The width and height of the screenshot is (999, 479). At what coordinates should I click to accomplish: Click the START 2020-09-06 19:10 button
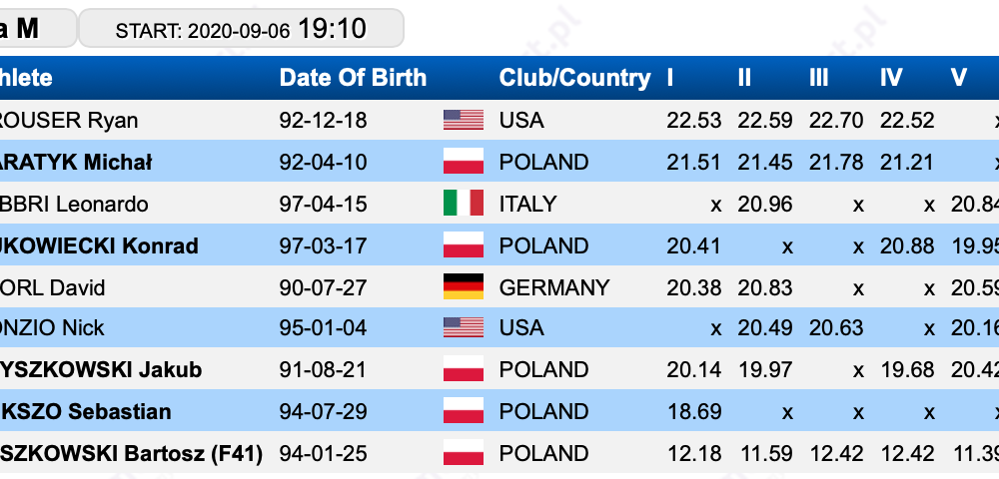point(241,29)
